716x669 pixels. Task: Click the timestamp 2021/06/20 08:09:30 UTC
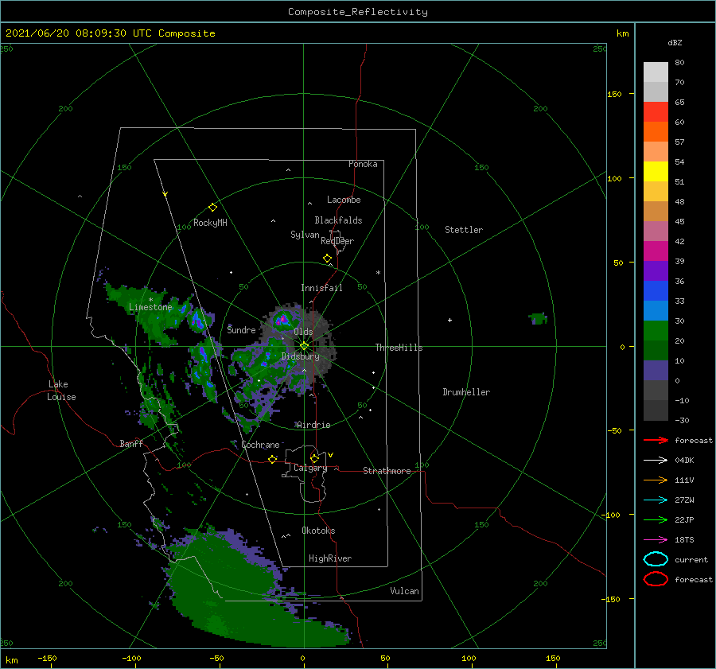[x=79, y=33]
